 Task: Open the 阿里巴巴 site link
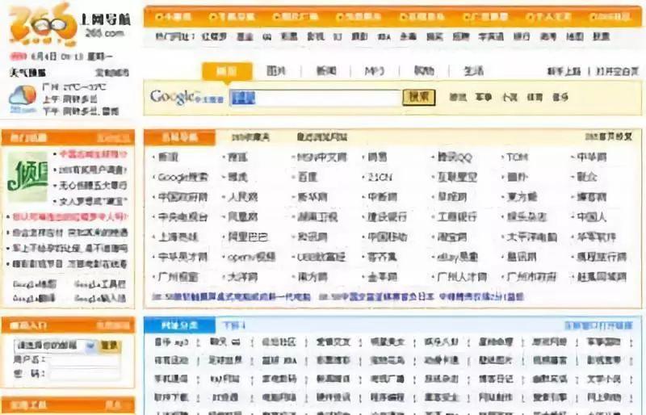[247, 237]
